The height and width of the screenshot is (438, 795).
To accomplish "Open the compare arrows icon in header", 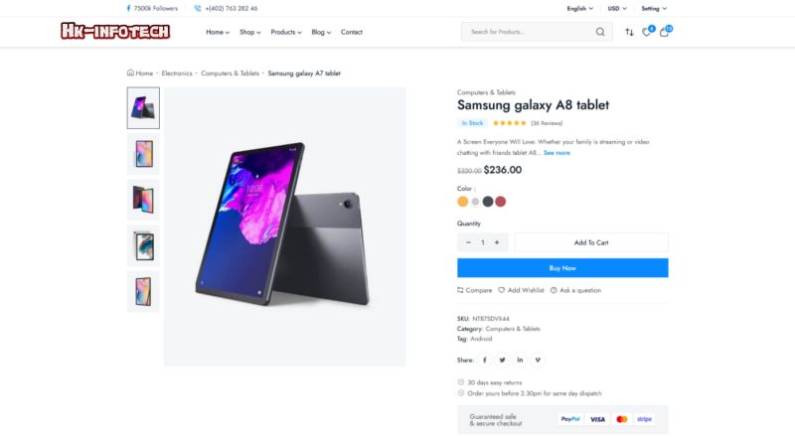I will click(x=629, y=32).
